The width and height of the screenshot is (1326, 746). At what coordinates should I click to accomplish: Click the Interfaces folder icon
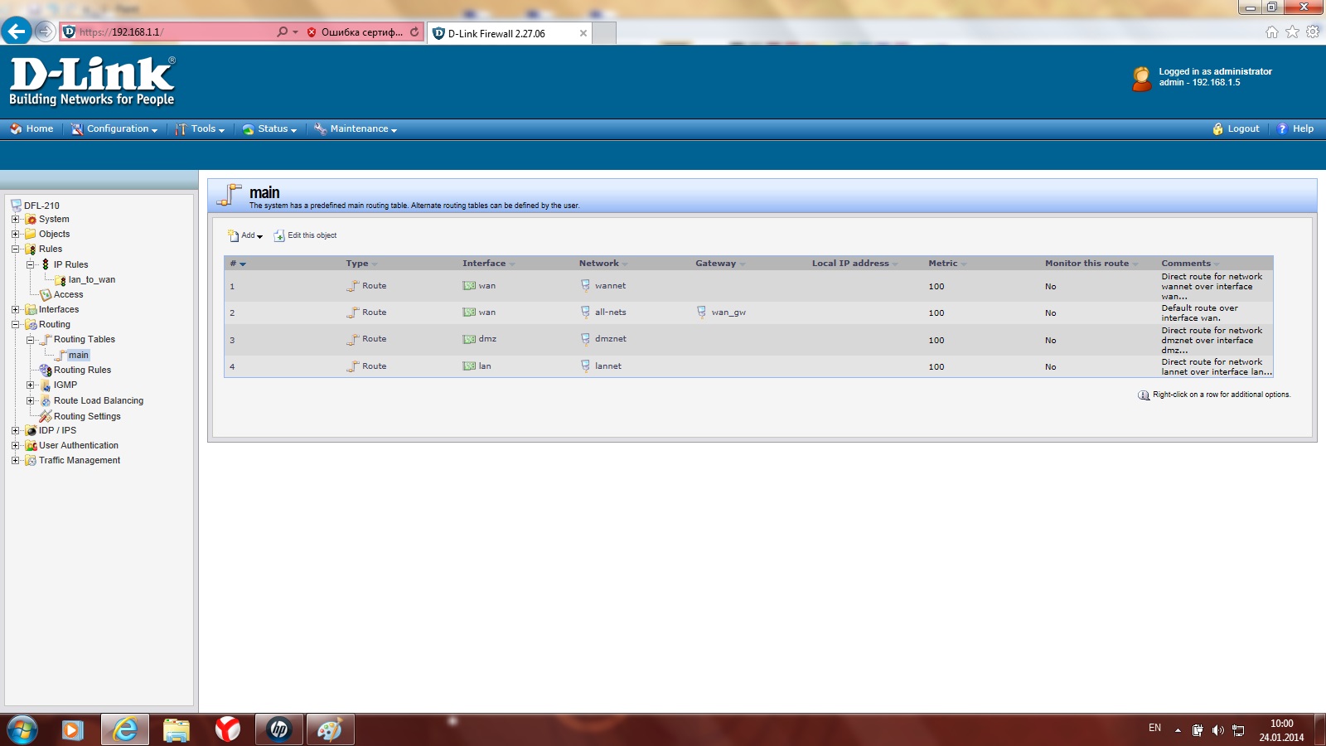(x=31, y=310)
